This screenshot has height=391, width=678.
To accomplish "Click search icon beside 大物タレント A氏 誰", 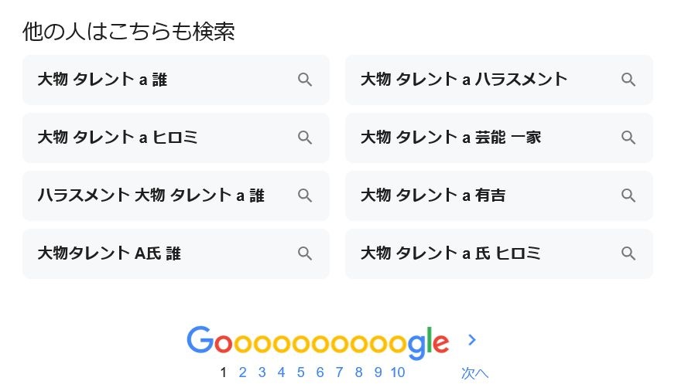I will click(305, 253).
